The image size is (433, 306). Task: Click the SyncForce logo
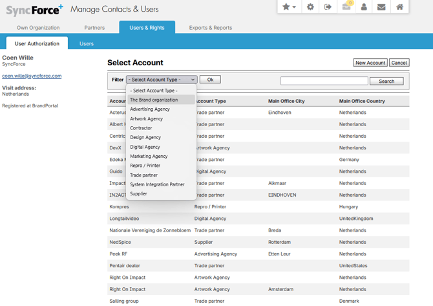click(34, 10)
